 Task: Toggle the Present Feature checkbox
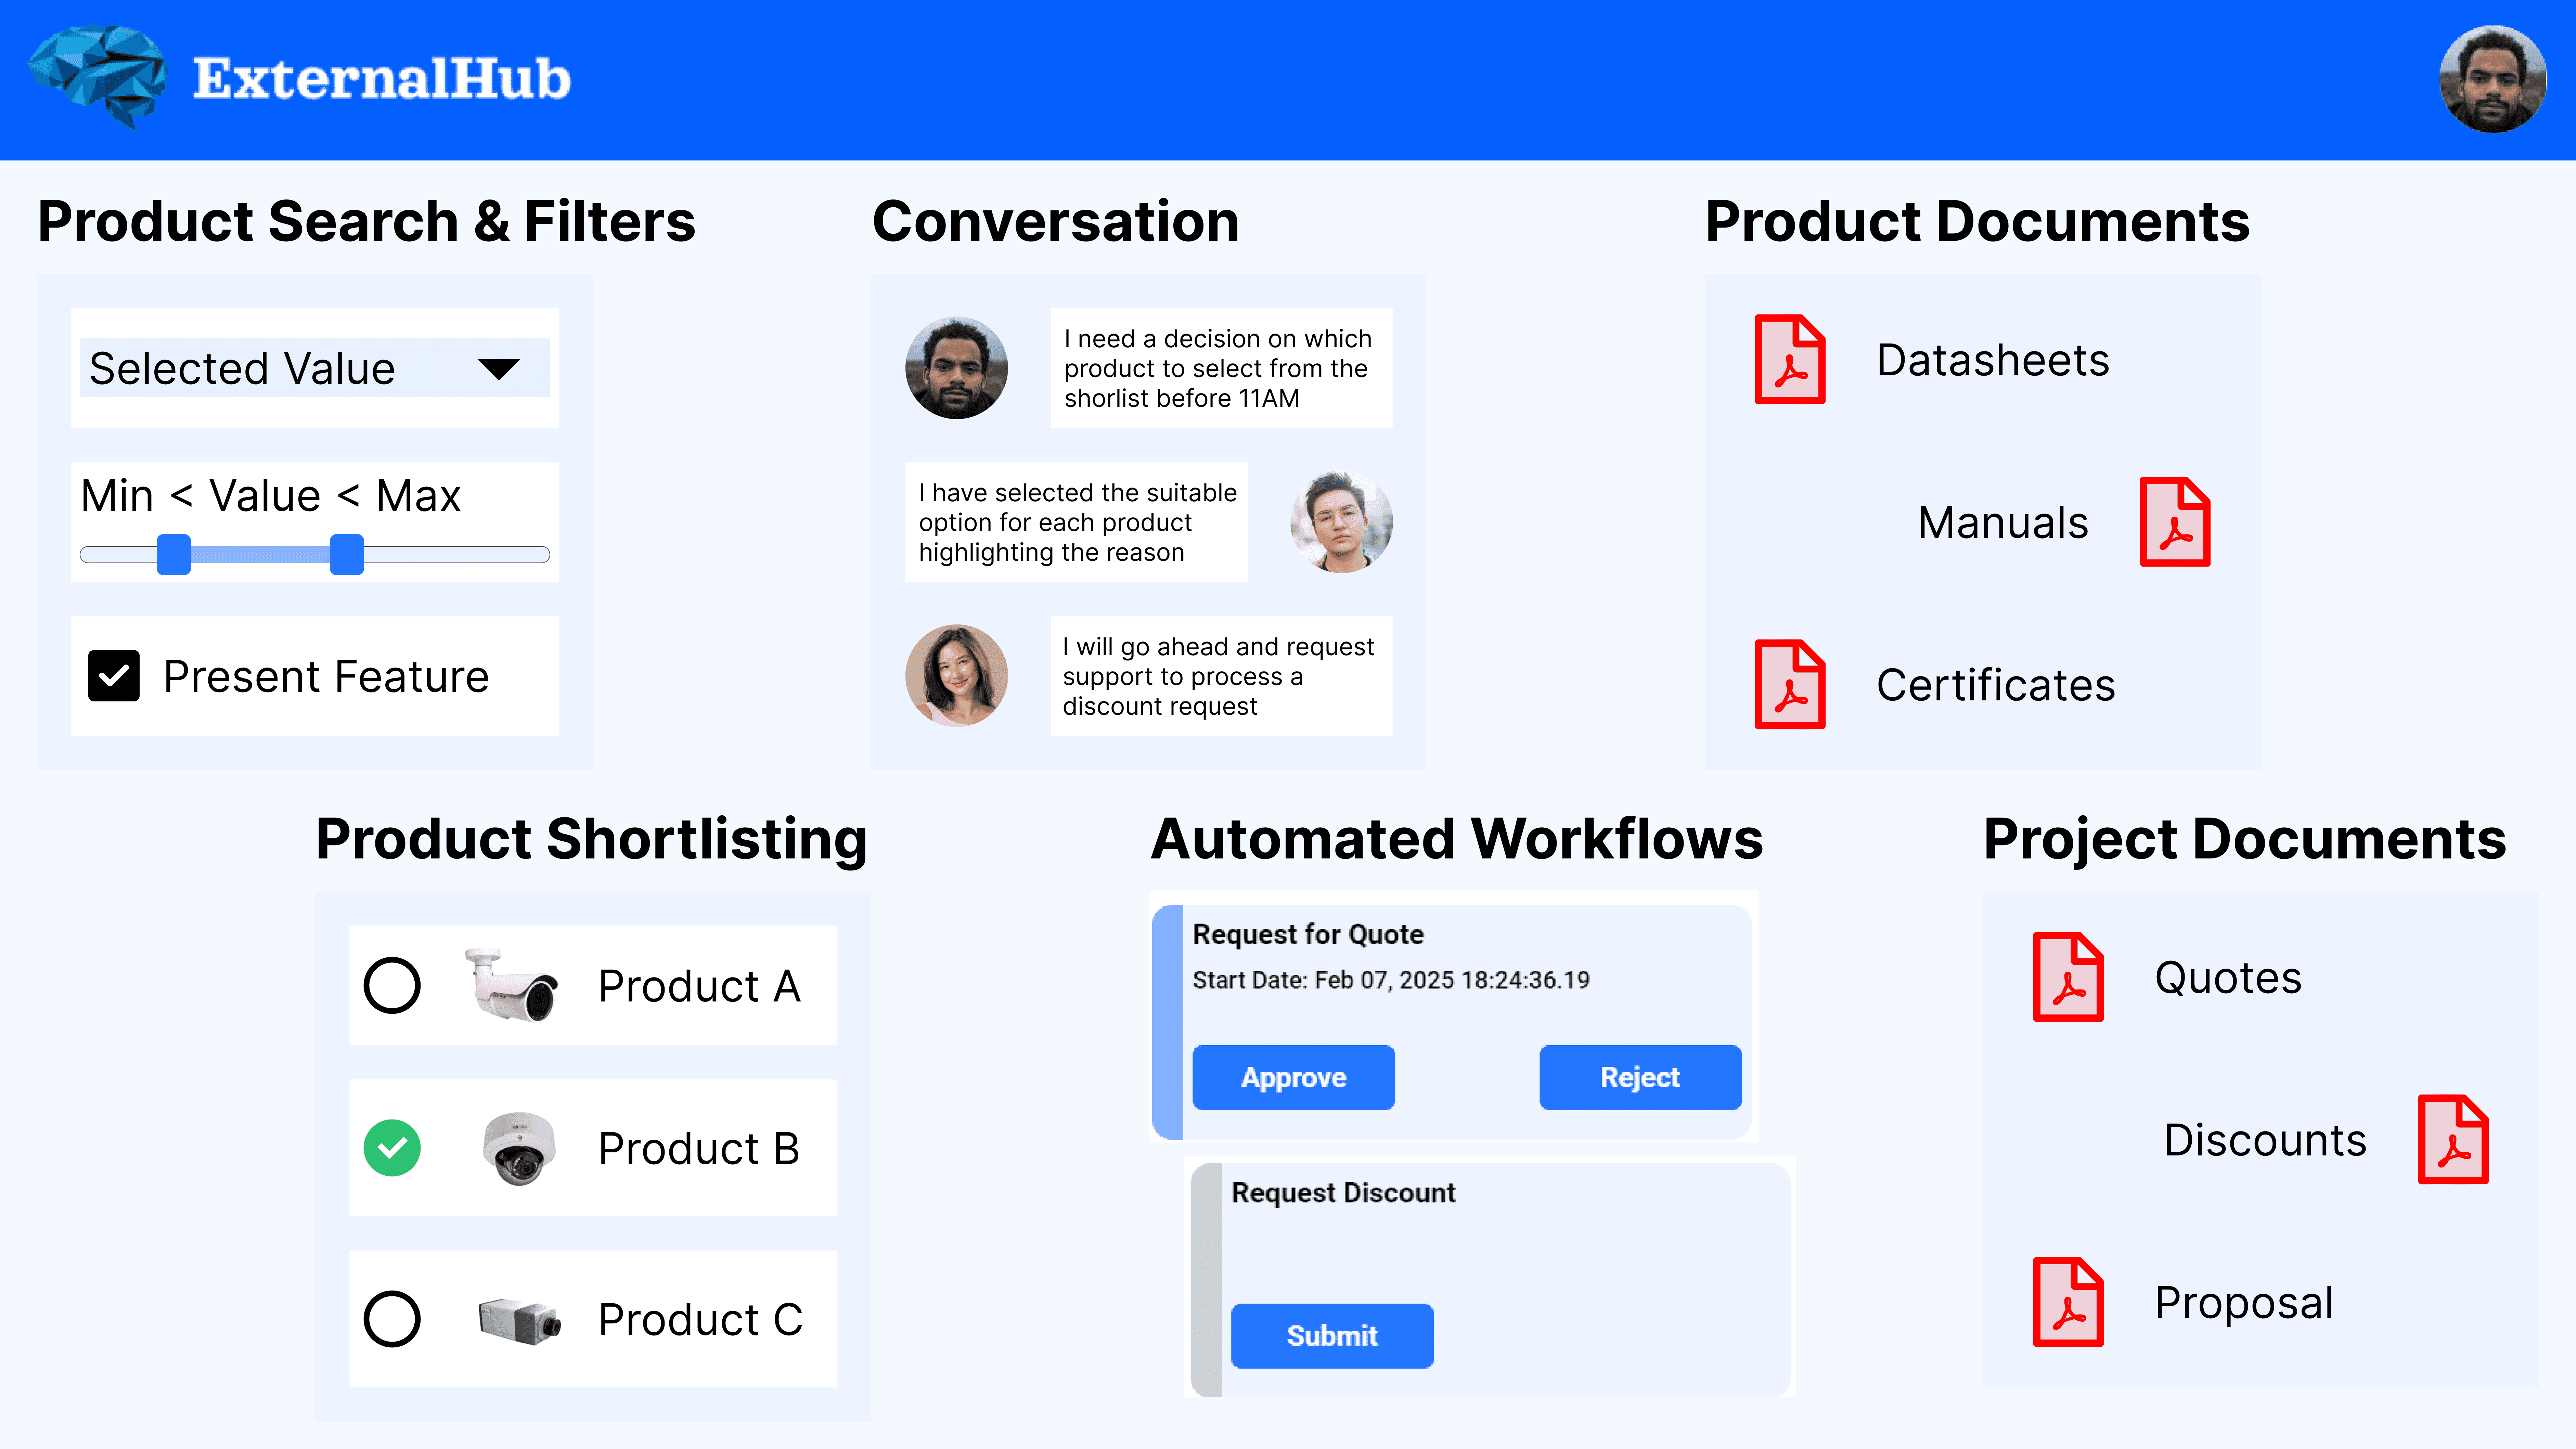pyautogui.click(x=114, y=676)
